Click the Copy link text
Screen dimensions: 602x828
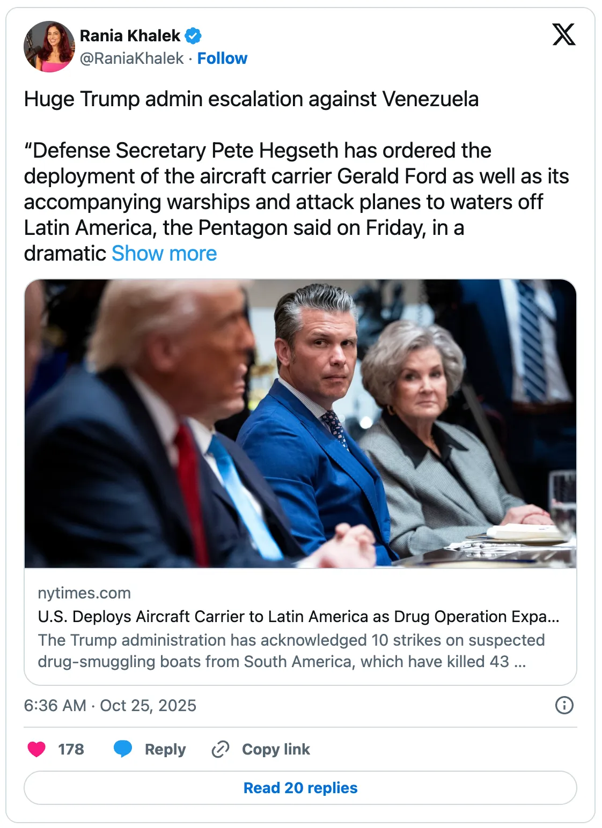[276, 750]
